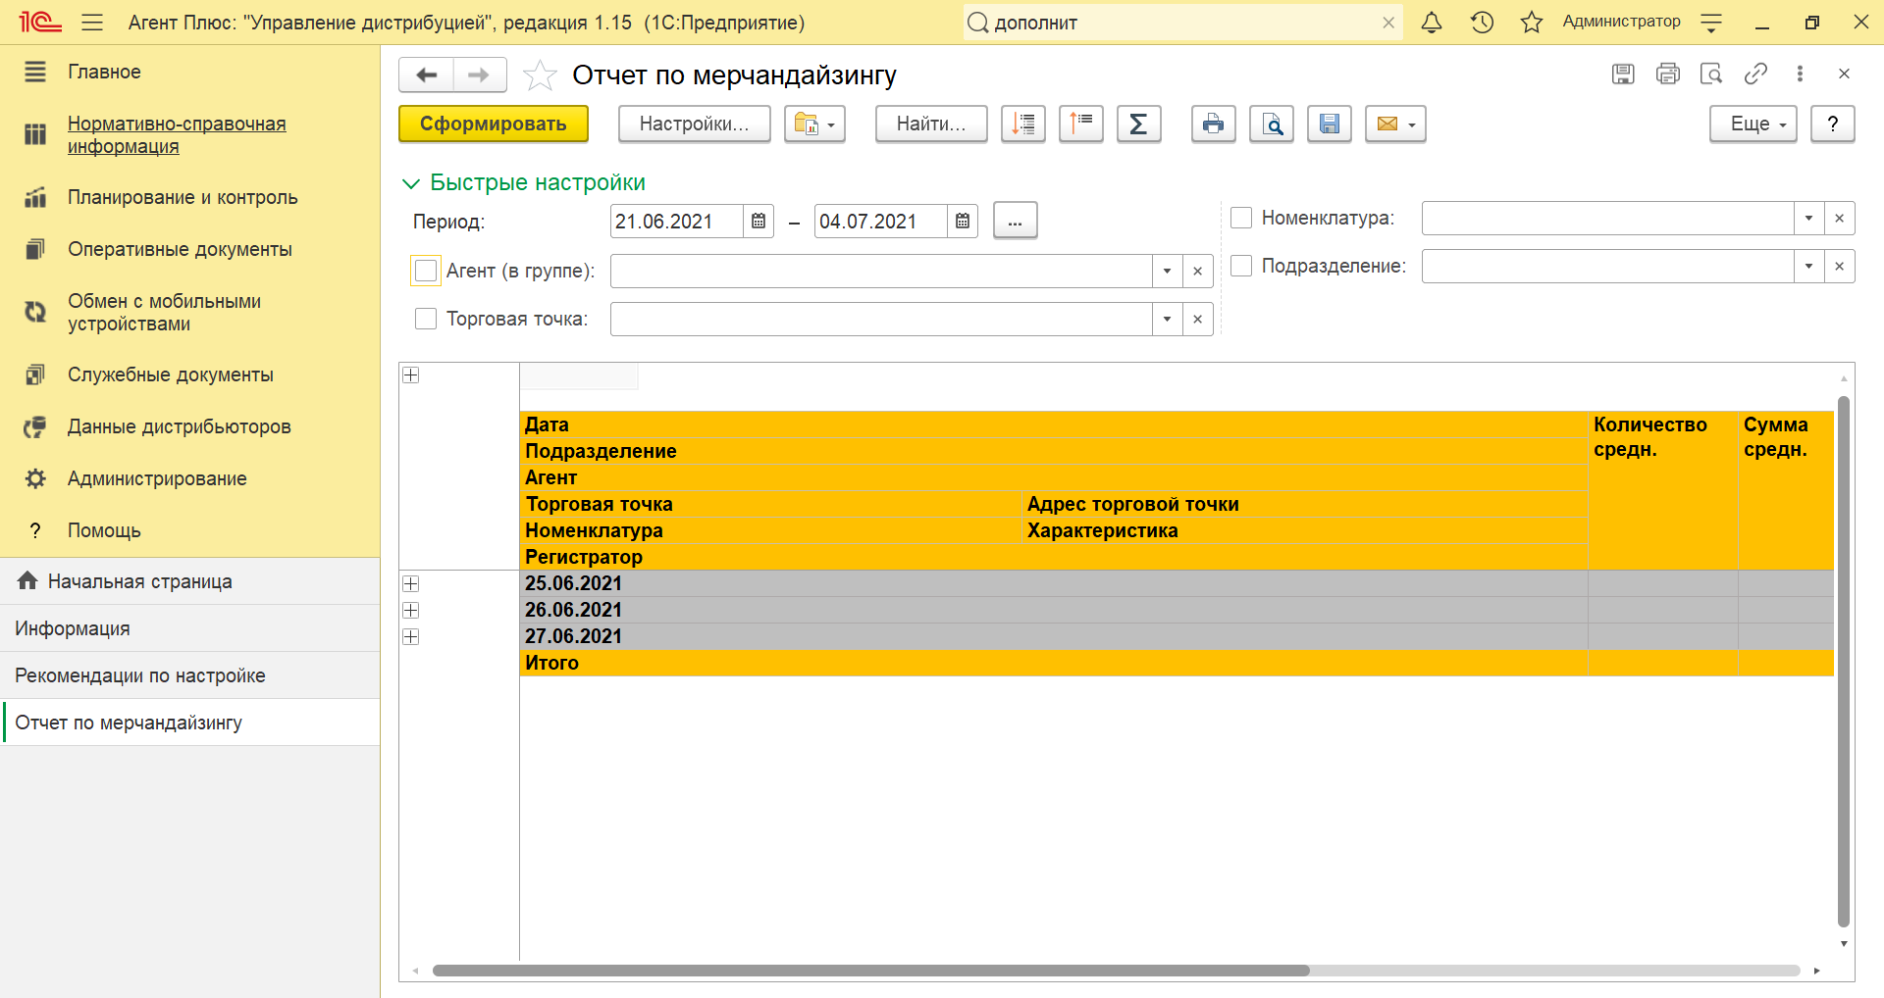
Task: Clear the Подразделение field
Action: coord(1840,267)
